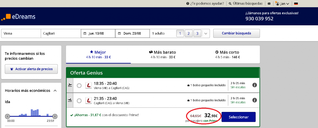Viewport: 318px width, 128px height.
Task: Click info icon for the 21:35 return flight
Action: tap(254, 100)
